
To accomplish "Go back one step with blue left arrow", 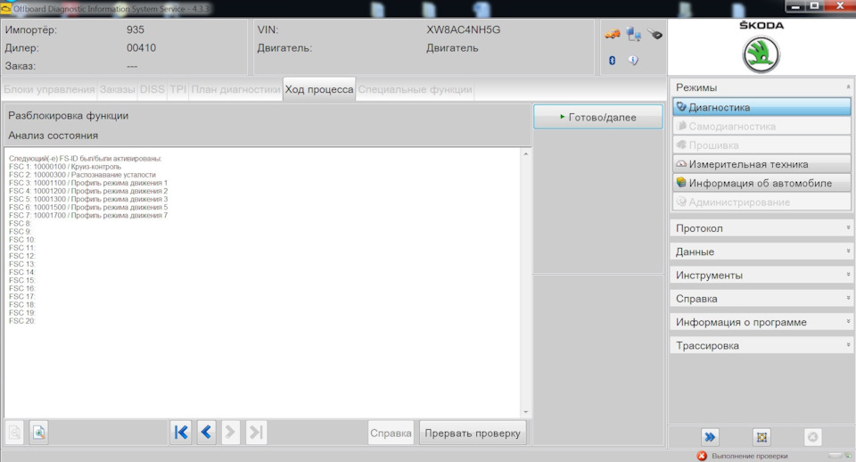I will tap(206, 433).
